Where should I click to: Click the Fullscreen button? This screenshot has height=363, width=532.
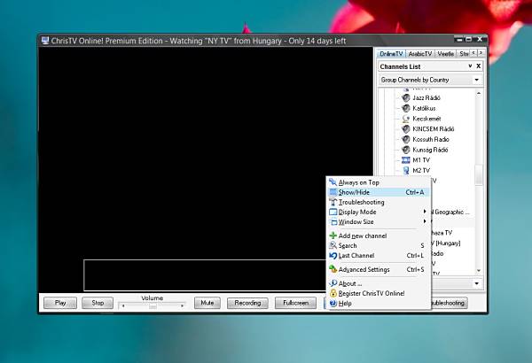(295, 303)
